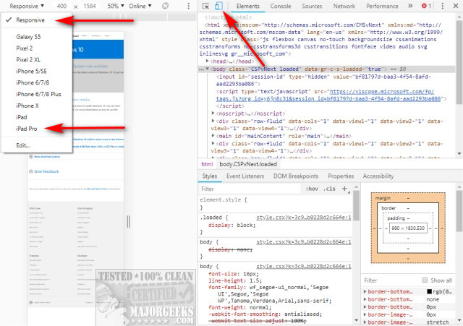Click the red error count indicator
Viewport: 463px width, 326px height.
pos(426,6)
